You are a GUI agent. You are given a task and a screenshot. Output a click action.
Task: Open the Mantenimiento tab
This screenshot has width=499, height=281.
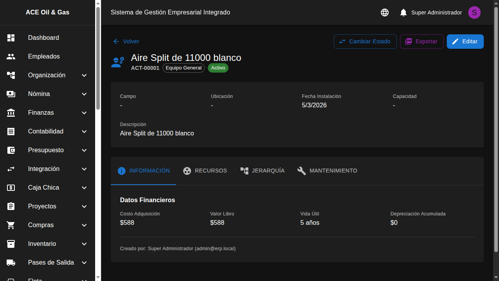pos(327,171)
